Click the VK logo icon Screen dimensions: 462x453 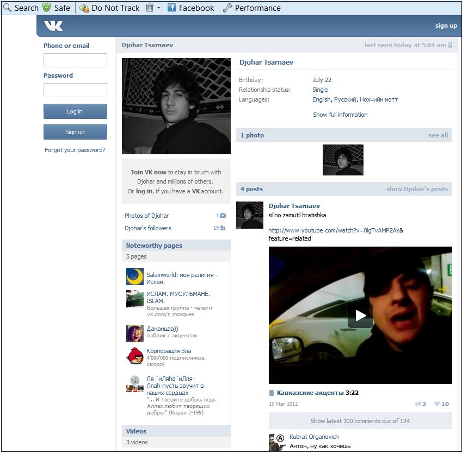53,26
